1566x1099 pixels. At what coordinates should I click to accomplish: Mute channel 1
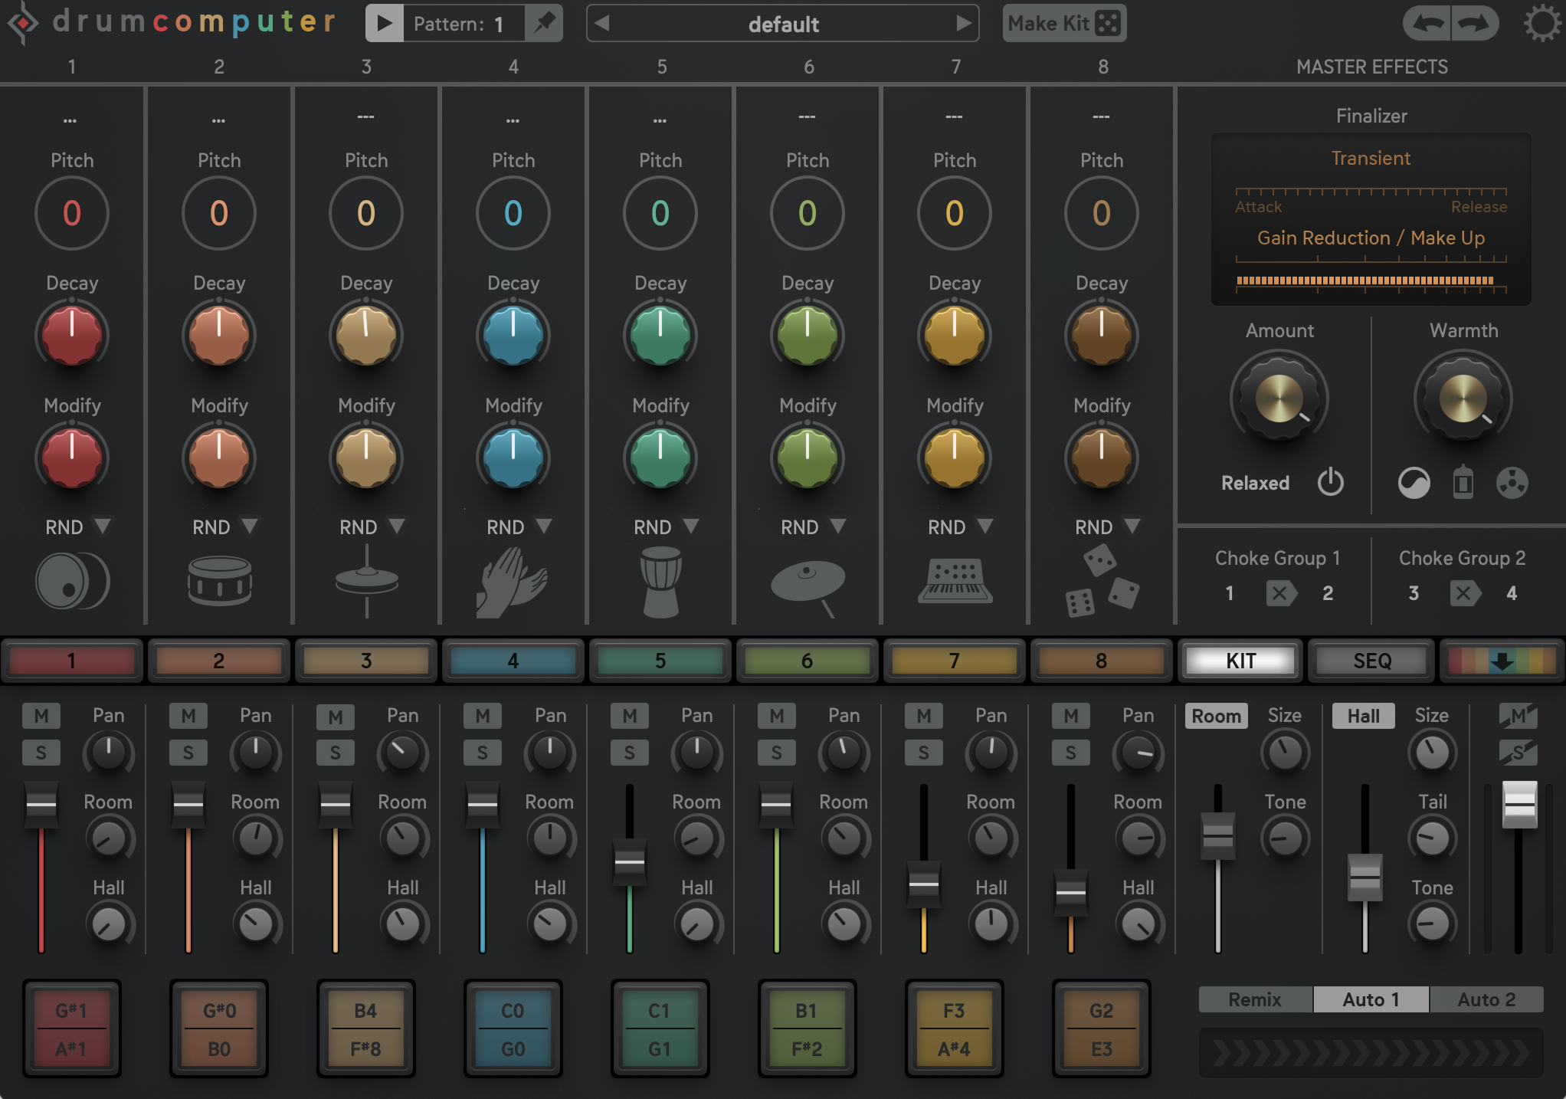click(41, 716)
